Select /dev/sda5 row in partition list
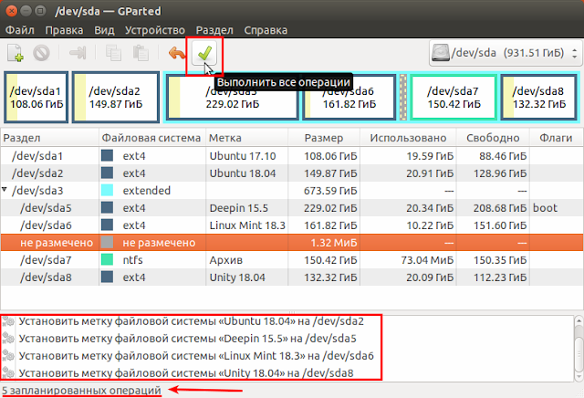 click(x=292, y=208)
